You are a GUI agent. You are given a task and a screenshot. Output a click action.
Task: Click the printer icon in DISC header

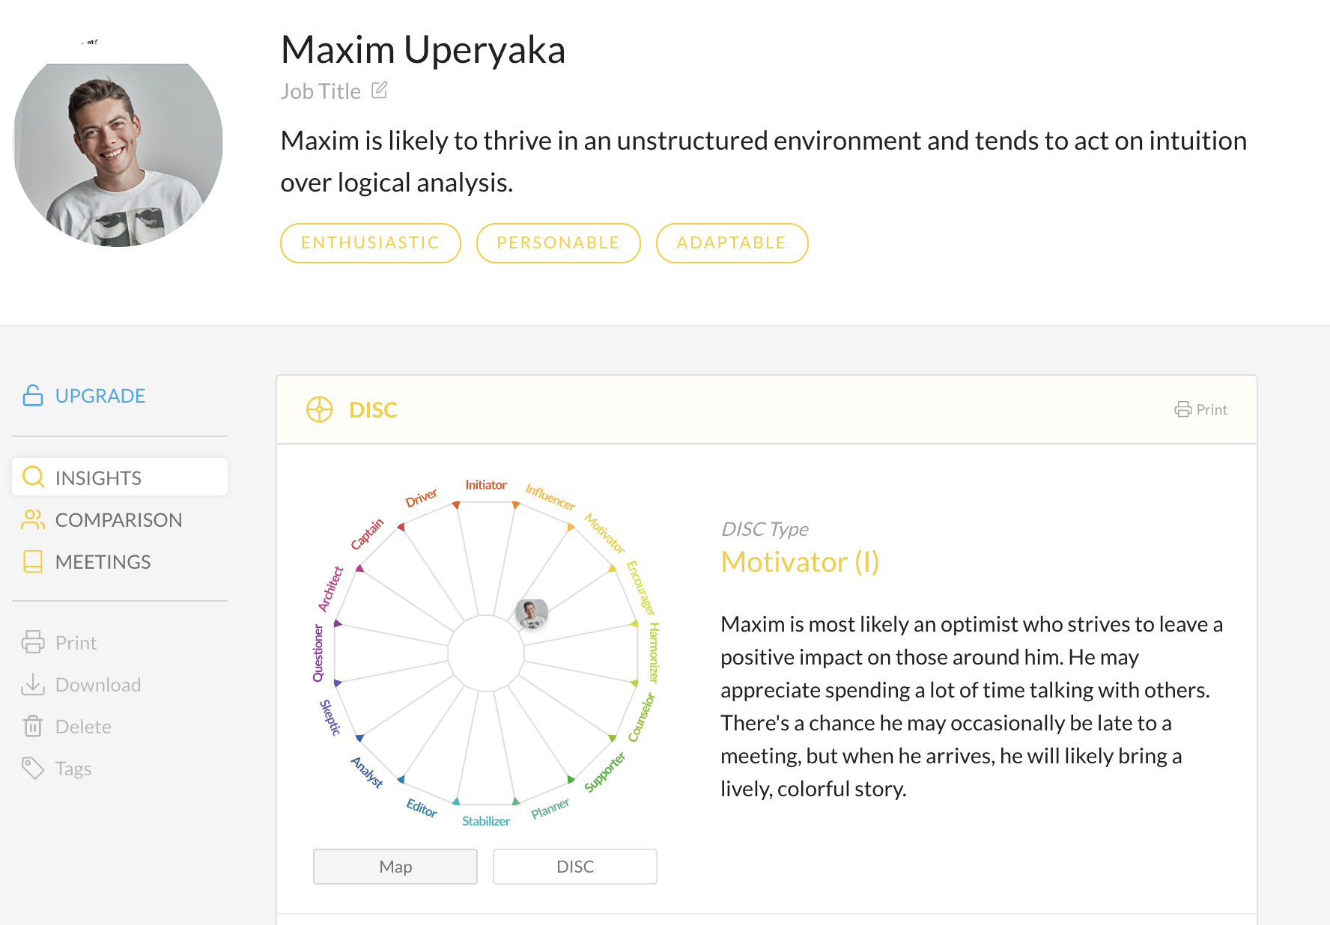[1183, 409]
